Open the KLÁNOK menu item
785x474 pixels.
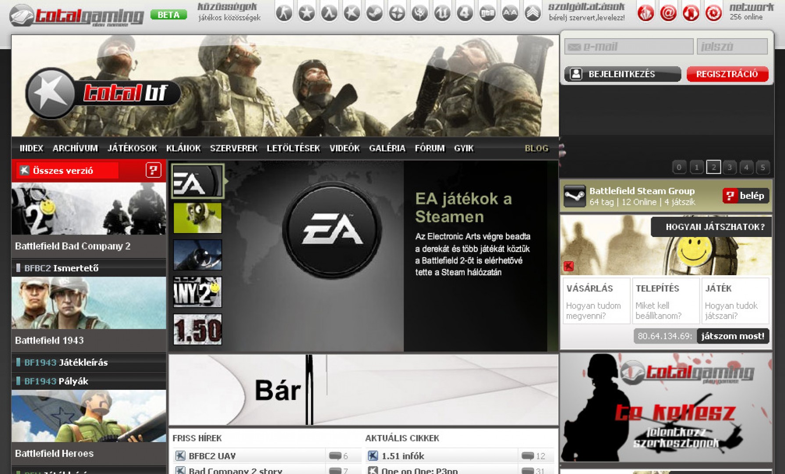click(x=183, y=148)
